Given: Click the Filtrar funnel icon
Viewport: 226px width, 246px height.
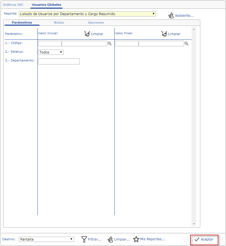Looking at the screenshot, I should coord(84,239).
